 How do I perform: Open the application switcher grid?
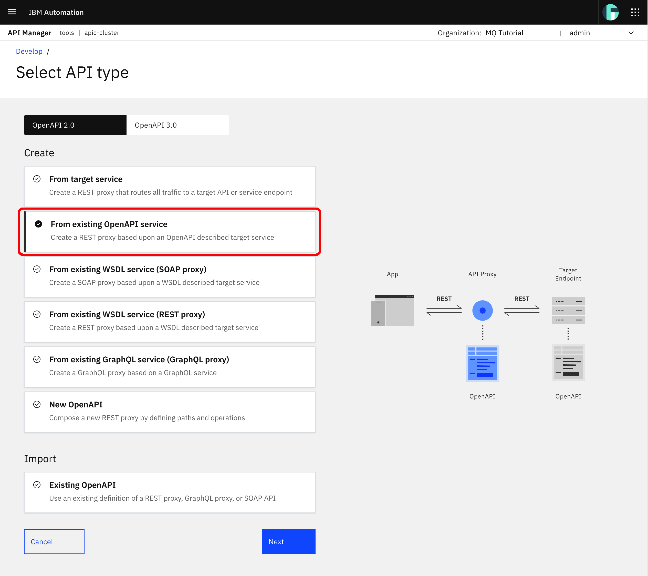pyautogui.click(x=635, y=12)
